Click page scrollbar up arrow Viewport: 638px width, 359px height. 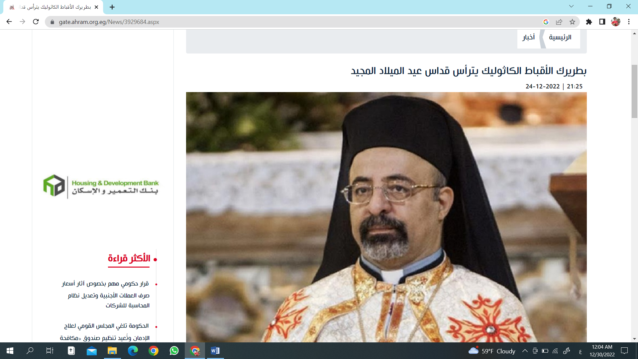[x=634, y=33]
